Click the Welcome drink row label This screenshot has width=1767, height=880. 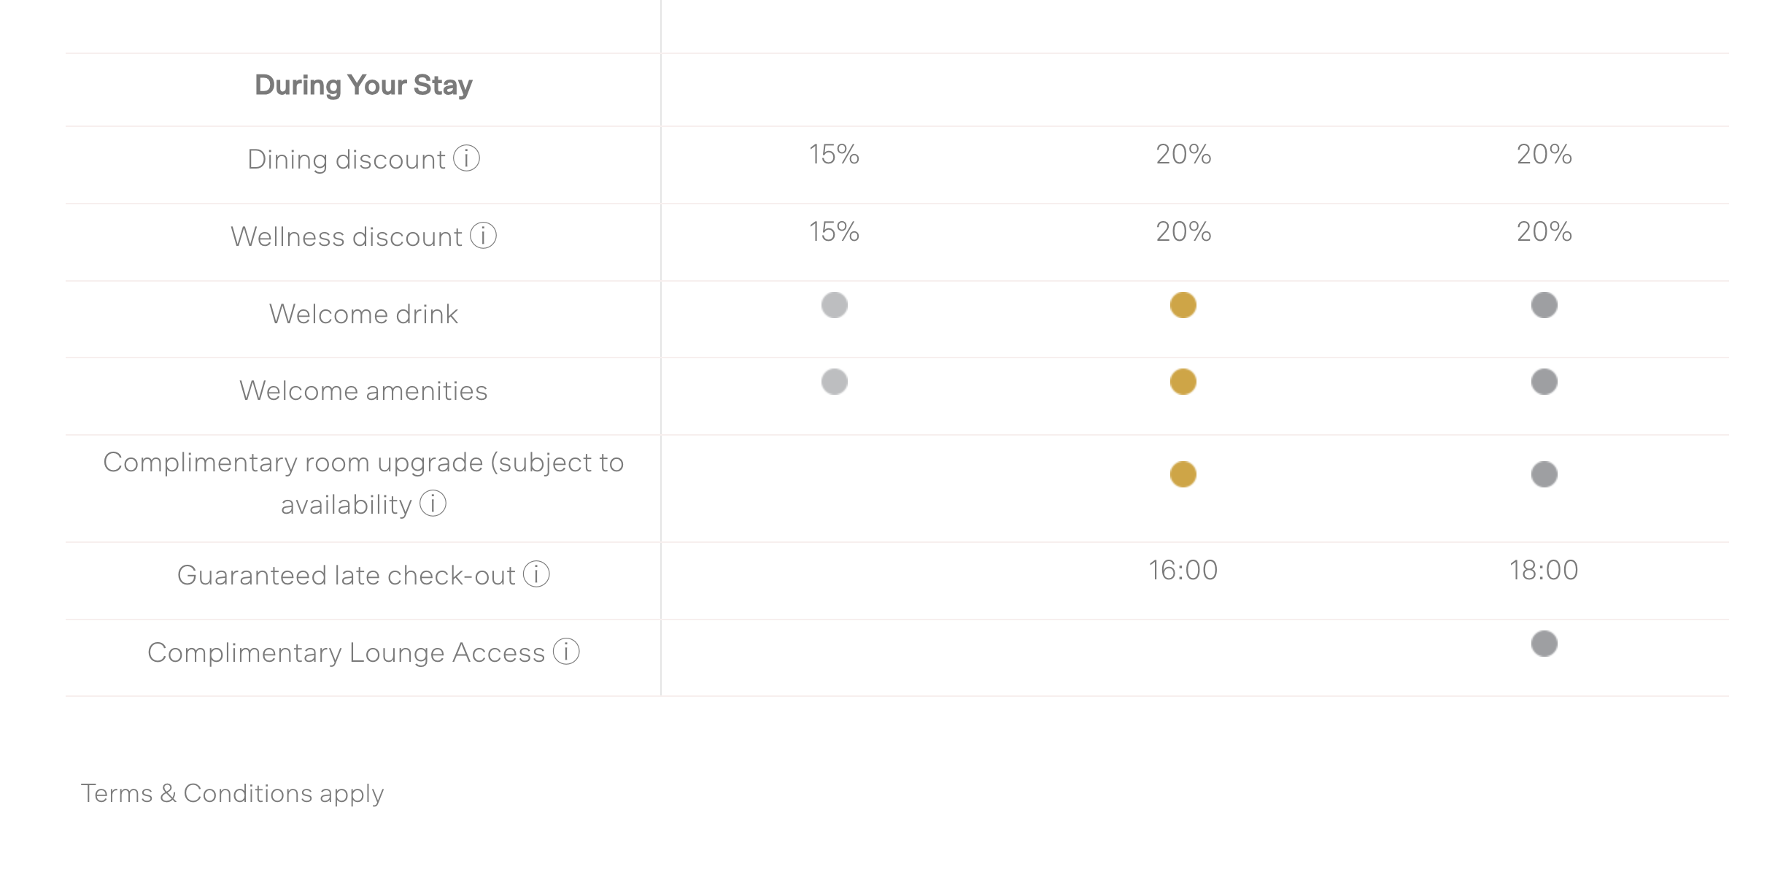pyautogui.click(x=363, y=314)
